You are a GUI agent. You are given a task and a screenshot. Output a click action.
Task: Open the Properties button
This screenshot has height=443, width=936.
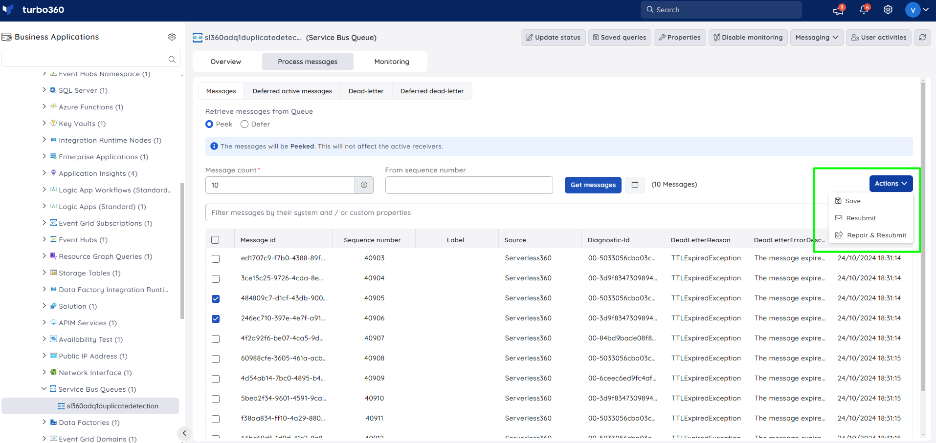point(680,37)
